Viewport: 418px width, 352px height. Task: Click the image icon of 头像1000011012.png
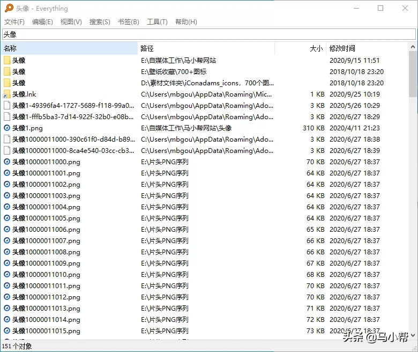click(x=7, y=297)
